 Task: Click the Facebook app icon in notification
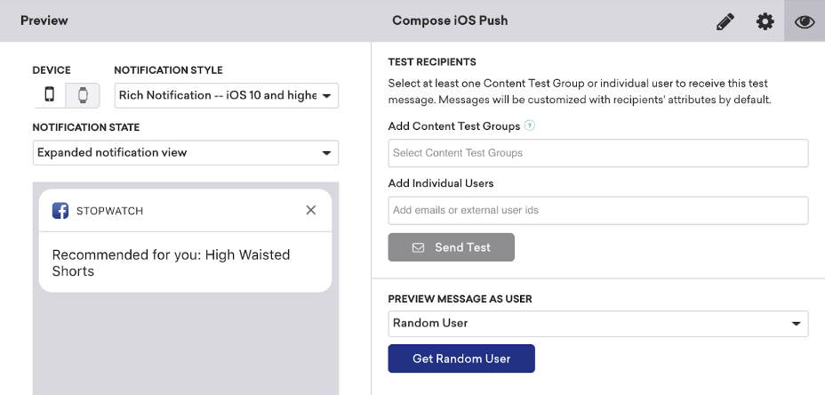[x=60, y=211]
